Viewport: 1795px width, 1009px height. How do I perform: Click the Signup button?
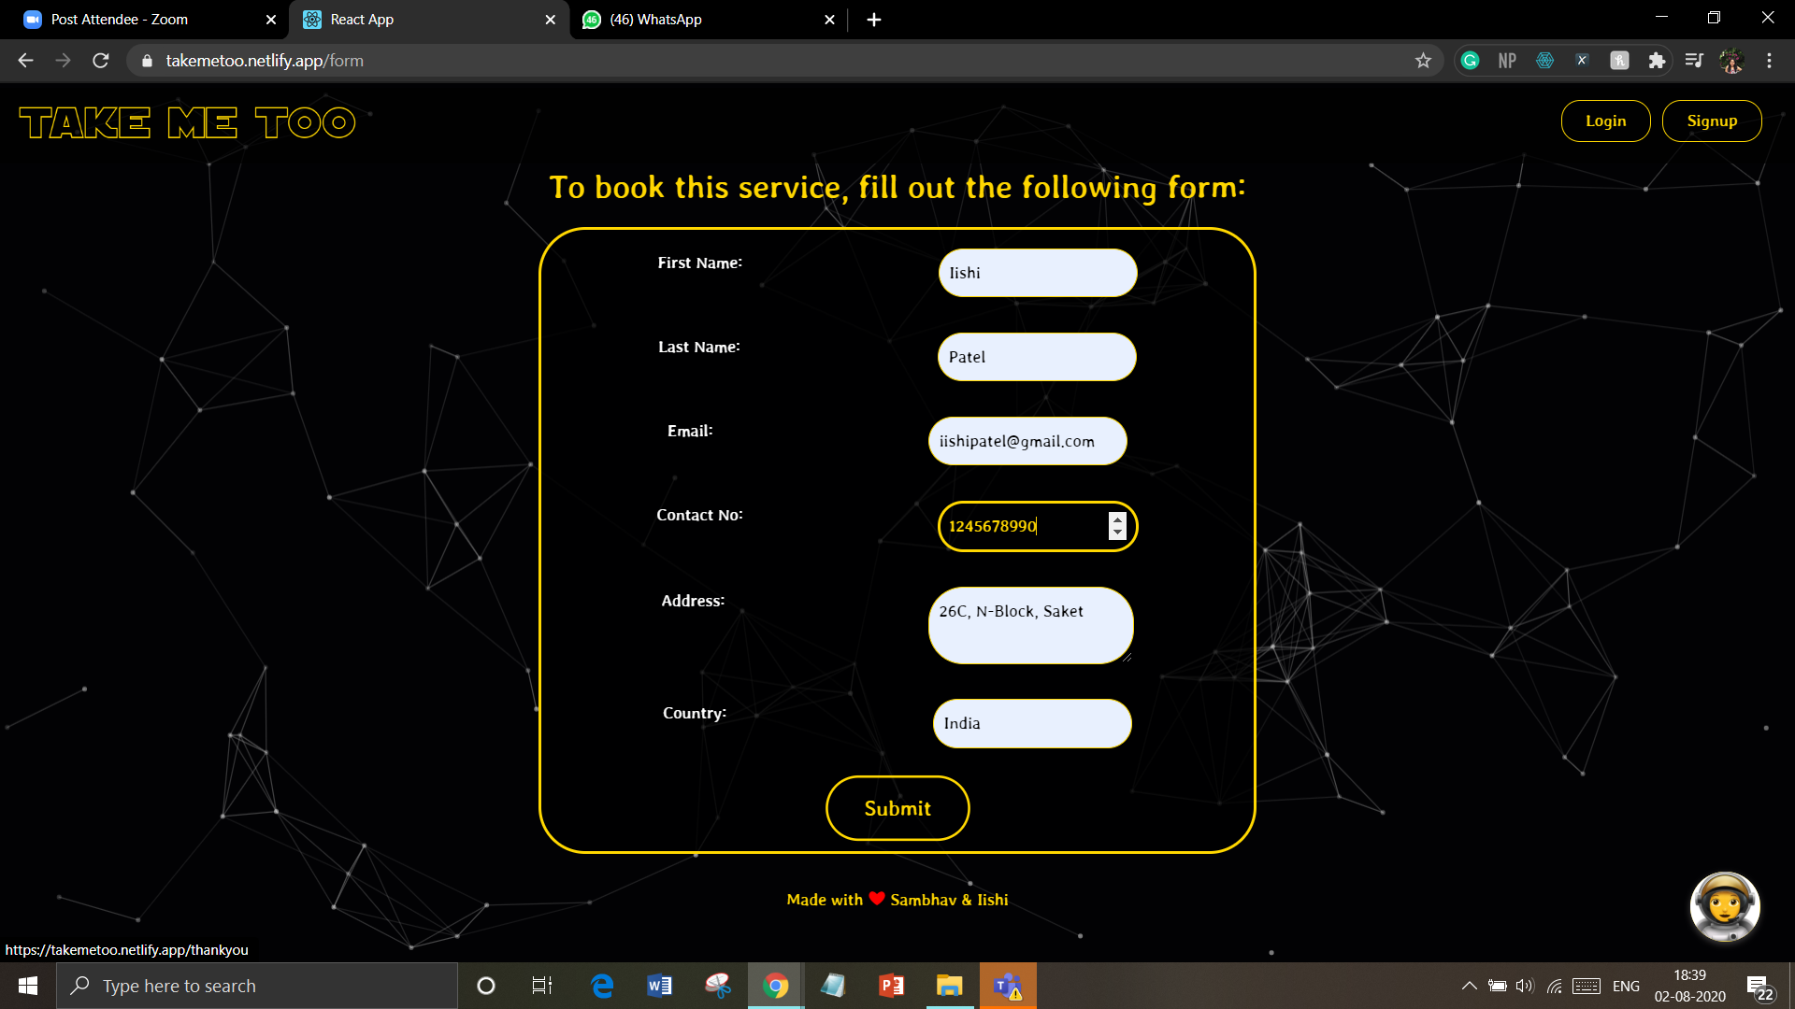(x=1711, y=121)
